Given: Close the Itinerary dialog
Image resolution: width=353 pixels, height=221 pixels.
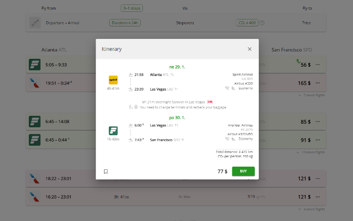Looking at the screenshot, I should (x=249, y=49).
